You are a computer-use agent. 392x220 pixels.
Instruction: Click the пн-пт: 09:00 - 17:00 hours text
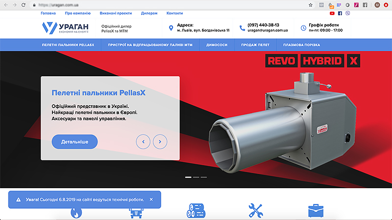point(325,30)
